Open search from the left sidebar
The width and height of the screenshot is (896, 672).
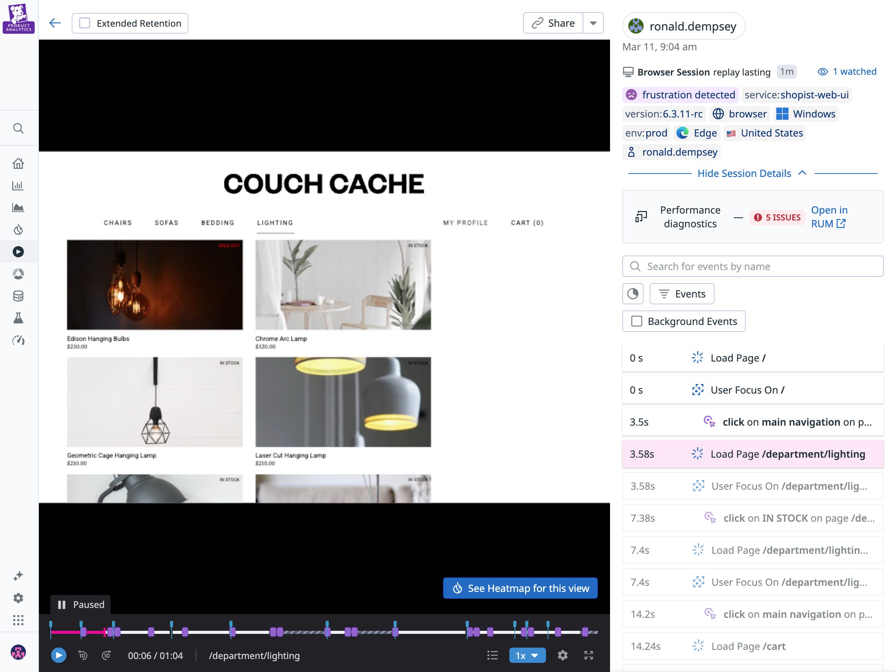tap(18, 128)
